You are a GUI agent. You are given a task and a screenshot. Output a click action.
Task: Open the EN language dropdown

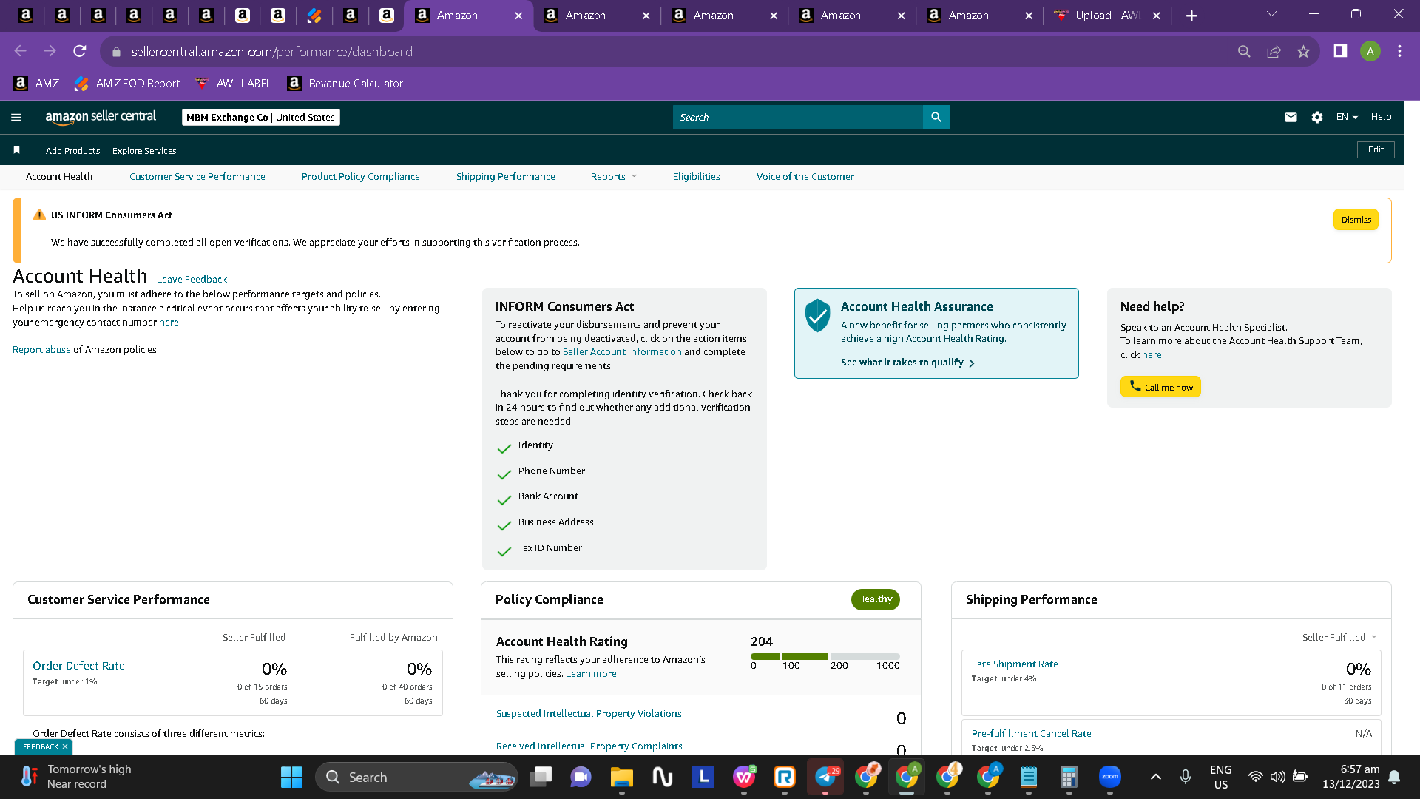[1347, 117]
